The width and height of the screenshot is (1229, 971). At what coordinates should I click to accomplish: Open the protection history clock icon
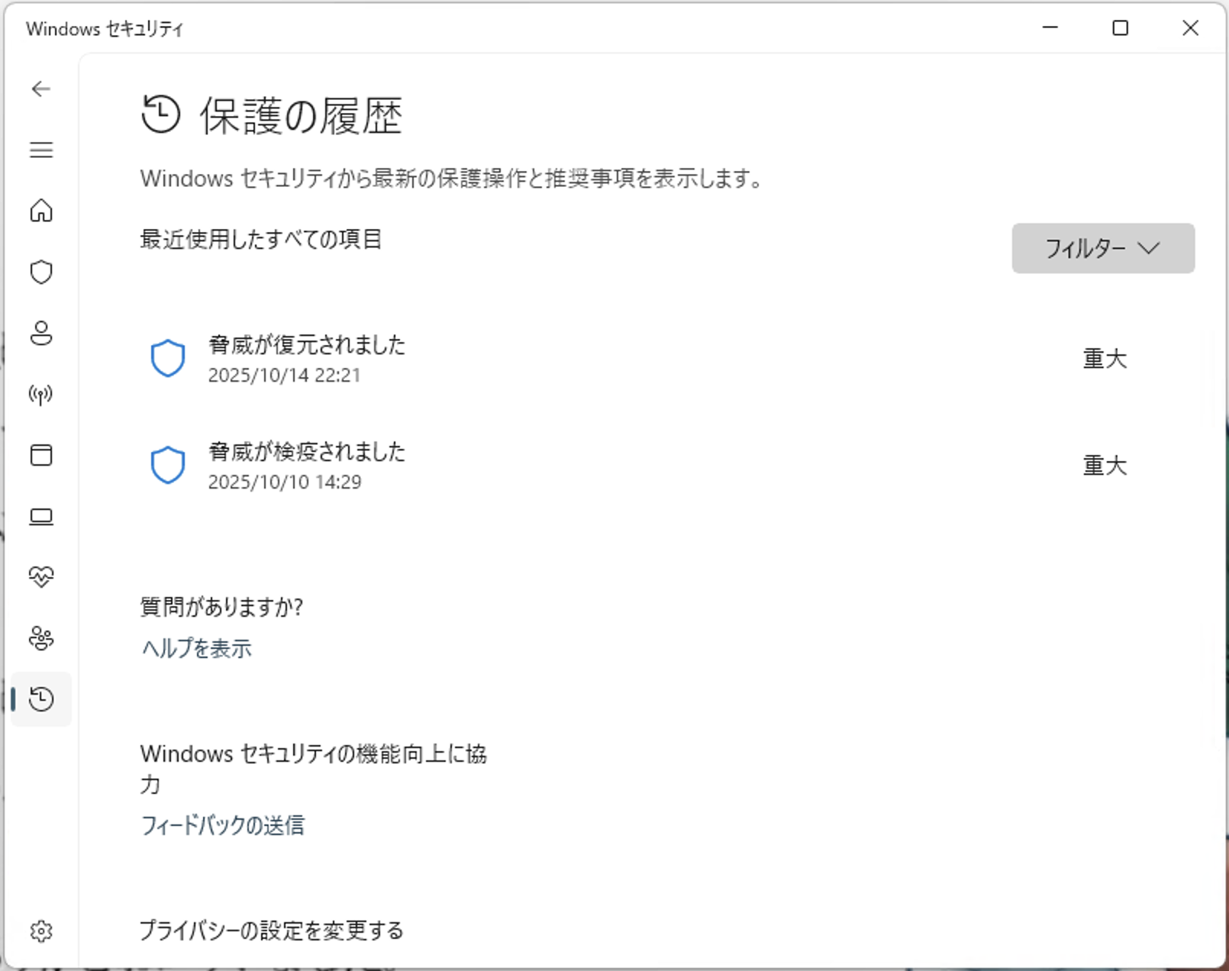coord(41,700)
